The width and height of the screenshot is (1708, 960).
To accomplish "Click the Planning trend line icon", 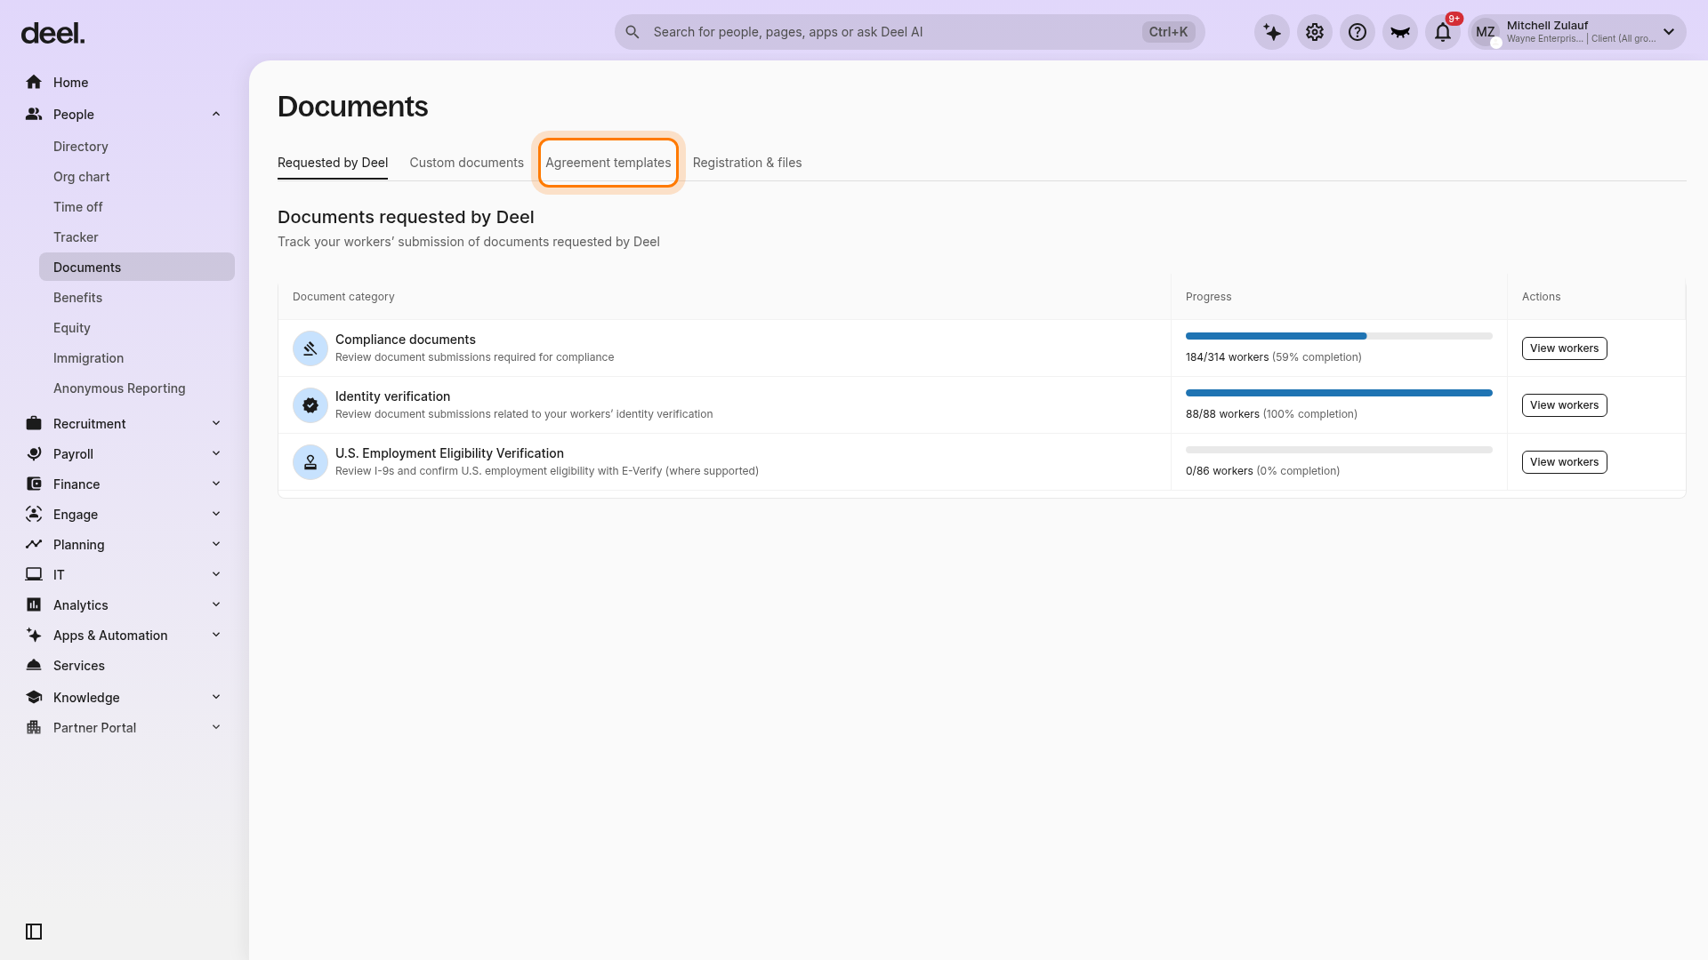I will [34, 544].
